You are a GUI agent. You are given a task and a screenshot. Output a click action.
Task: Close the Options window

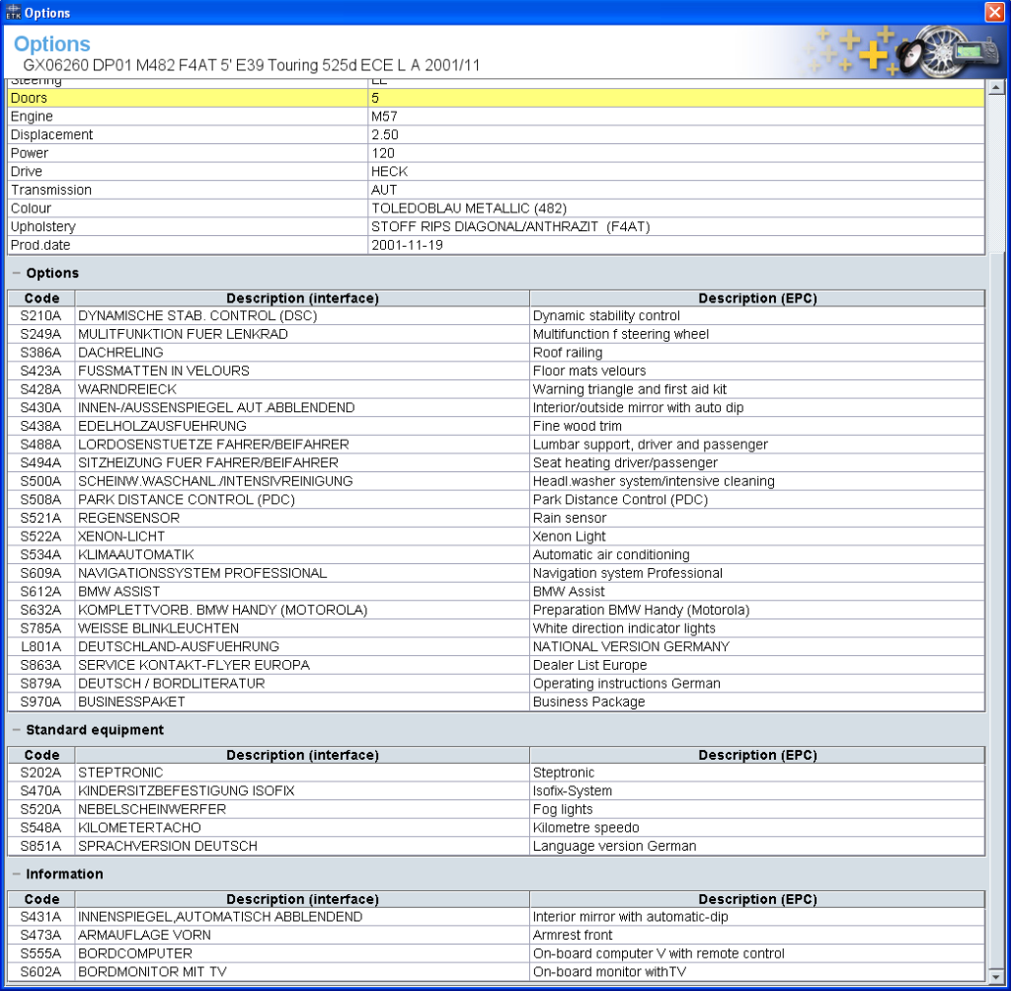click(994, 12)
